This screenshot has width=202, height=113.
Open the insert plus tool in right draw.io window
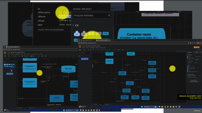pos(119,50)
